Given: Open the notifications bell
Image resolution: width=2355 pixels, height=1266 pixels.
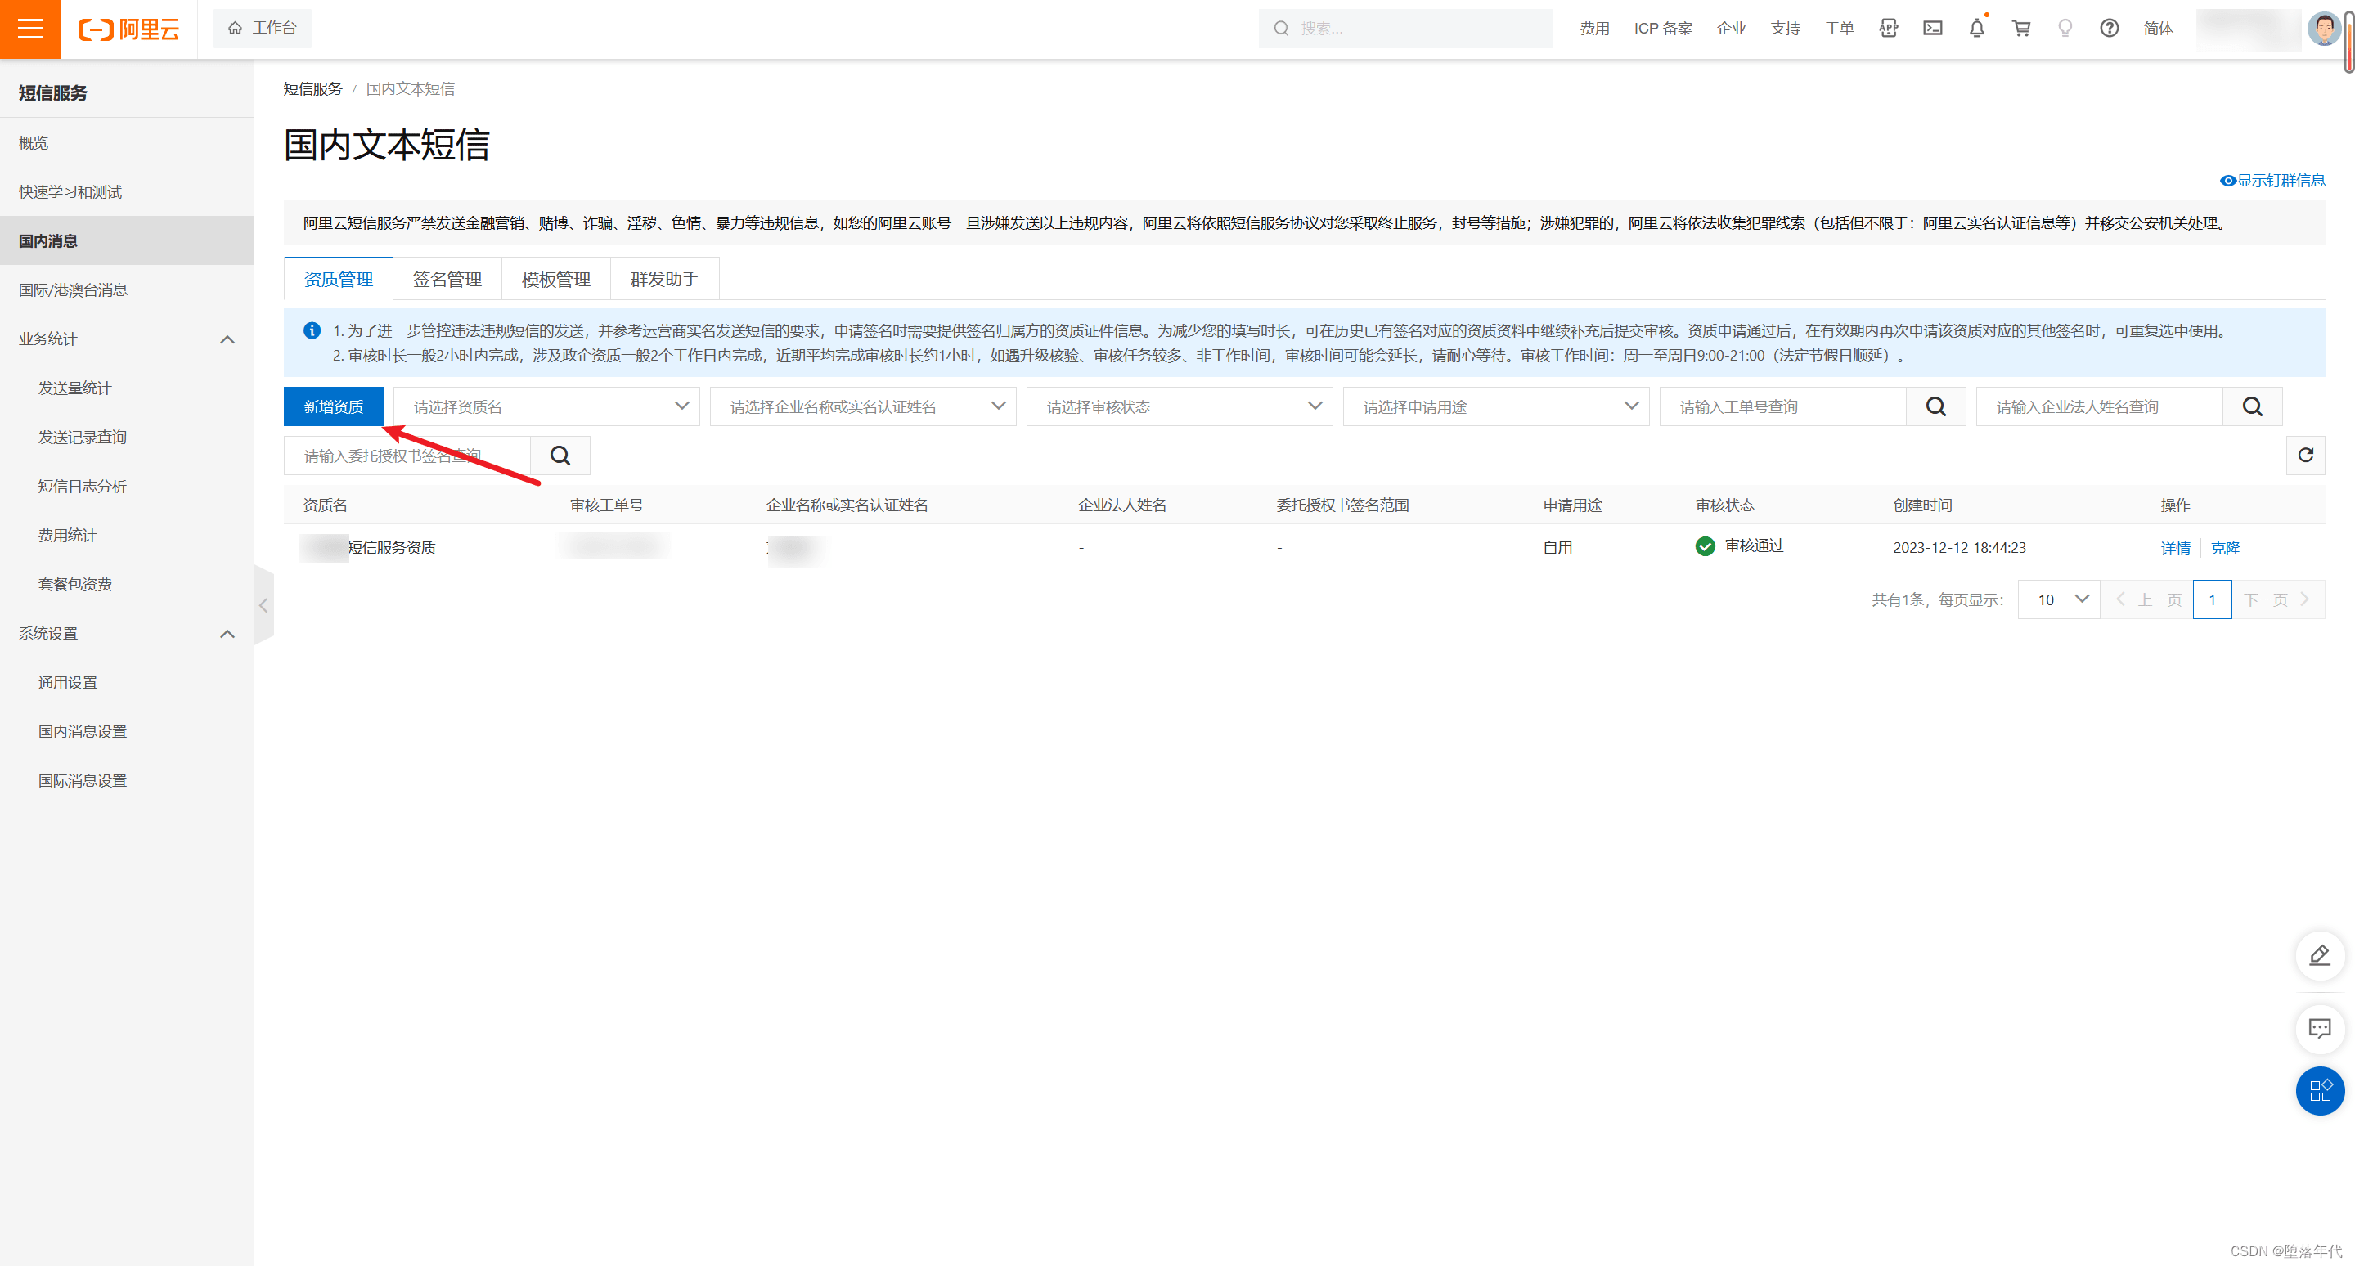Looking at the screenshot, I should [x=1976, y=29].
